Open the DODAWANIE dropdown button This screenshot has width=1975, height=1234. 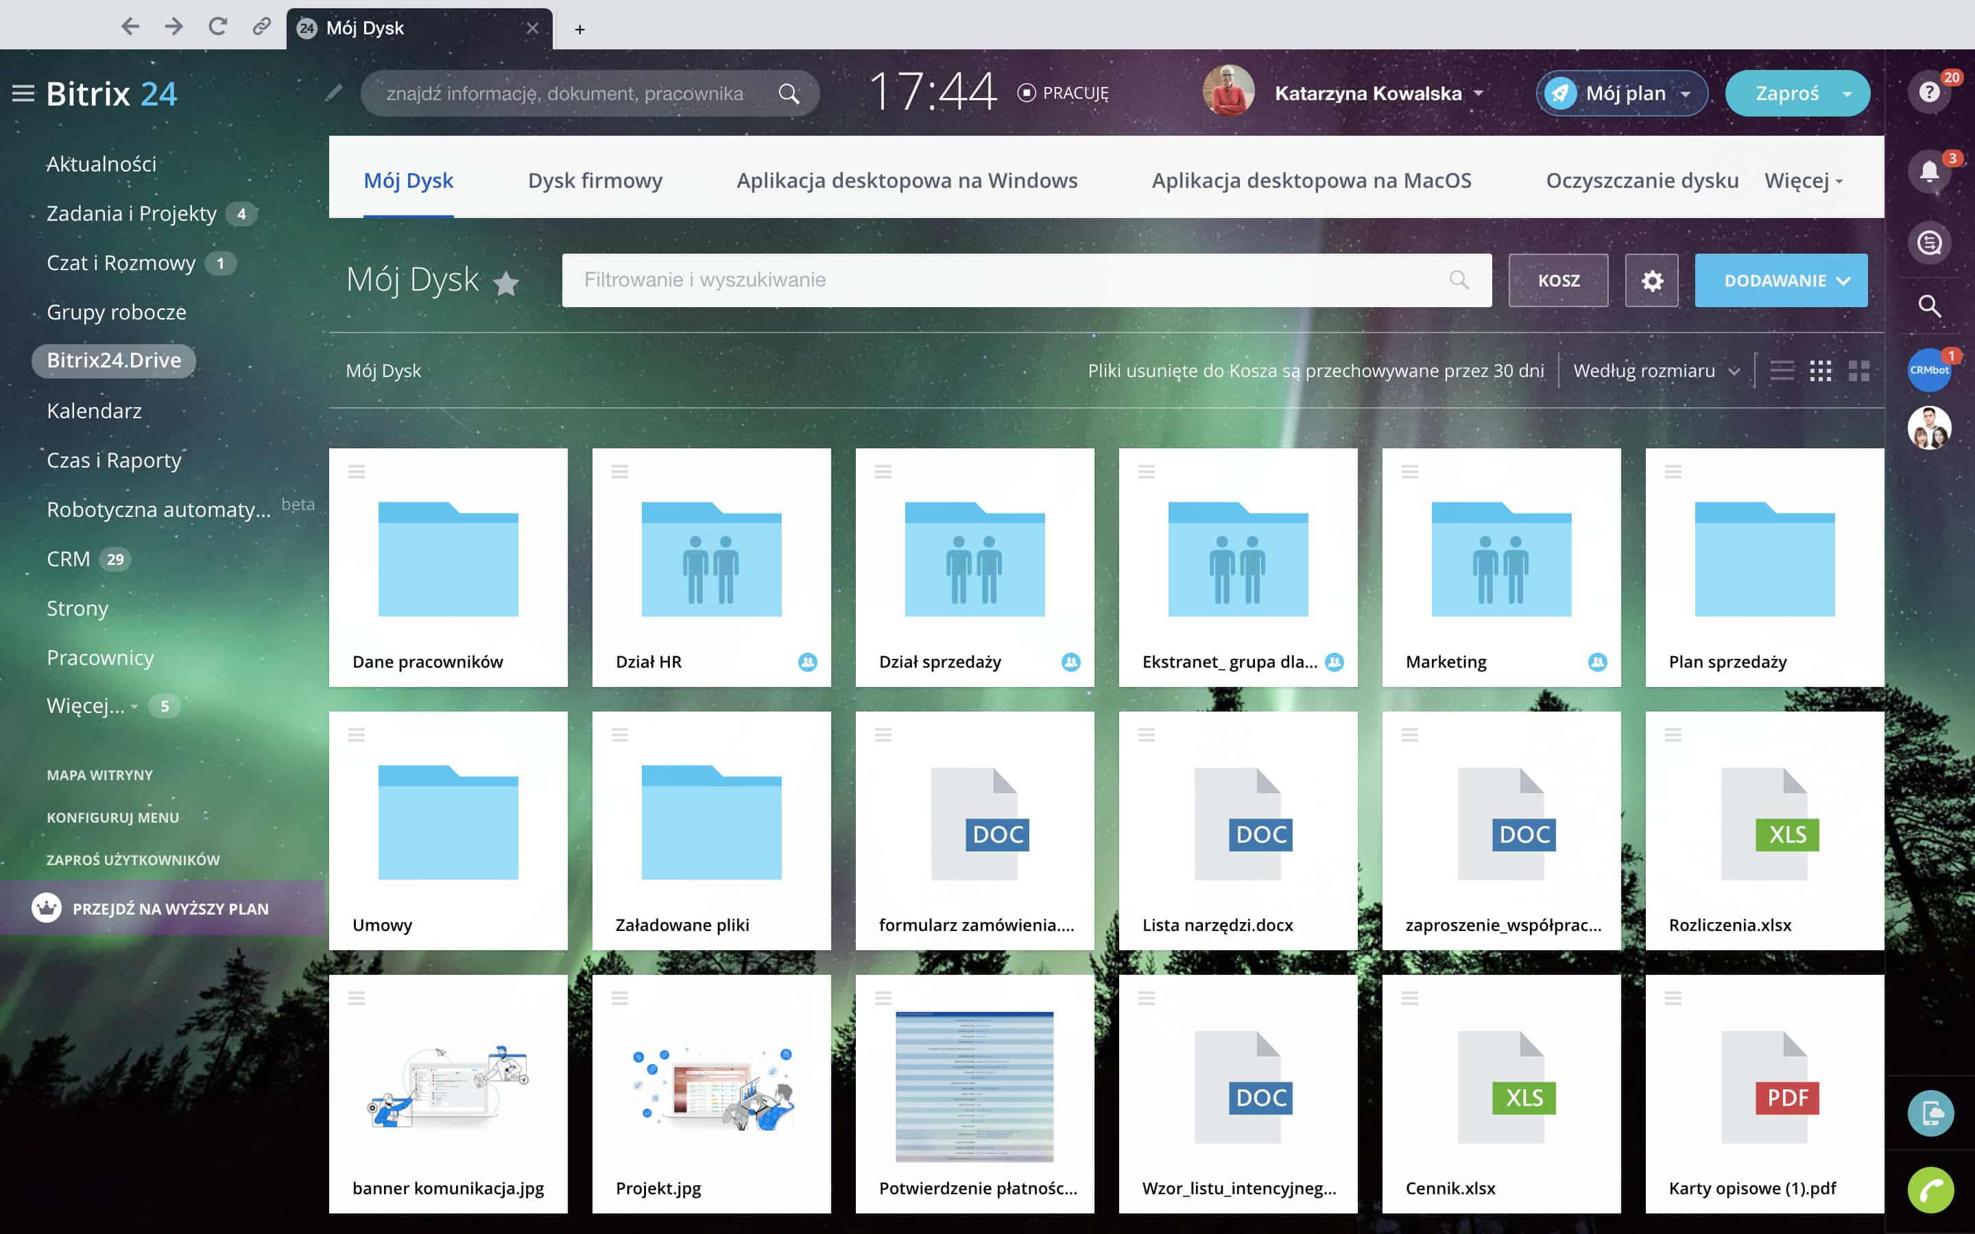tap(1781, 281)
